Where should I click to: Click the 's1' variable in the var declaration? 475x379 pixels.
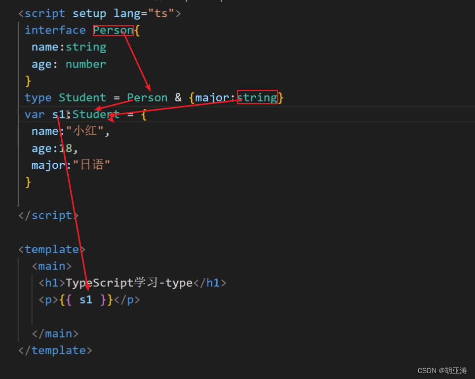pyautogui.click(x=59, y=114)
